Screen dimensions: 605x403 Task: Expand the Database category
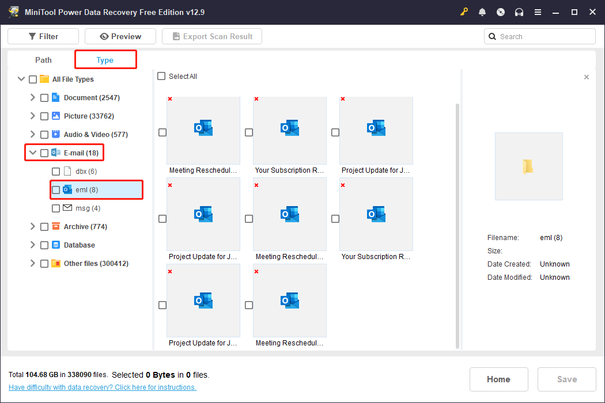coord(33,245)
